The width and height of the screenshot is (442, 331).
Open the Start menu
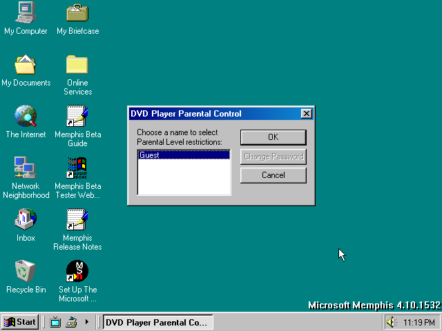pos(19,322)
